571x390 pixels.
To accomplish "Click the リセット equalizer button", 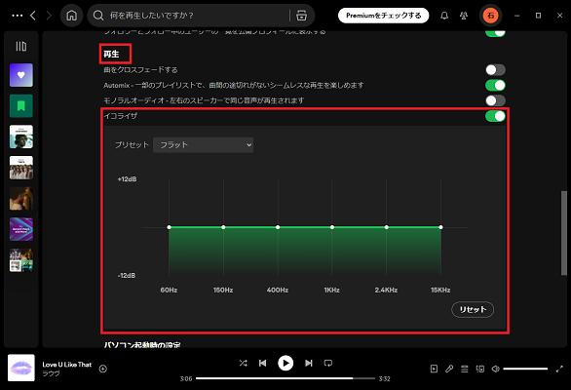I will (473, 309).
